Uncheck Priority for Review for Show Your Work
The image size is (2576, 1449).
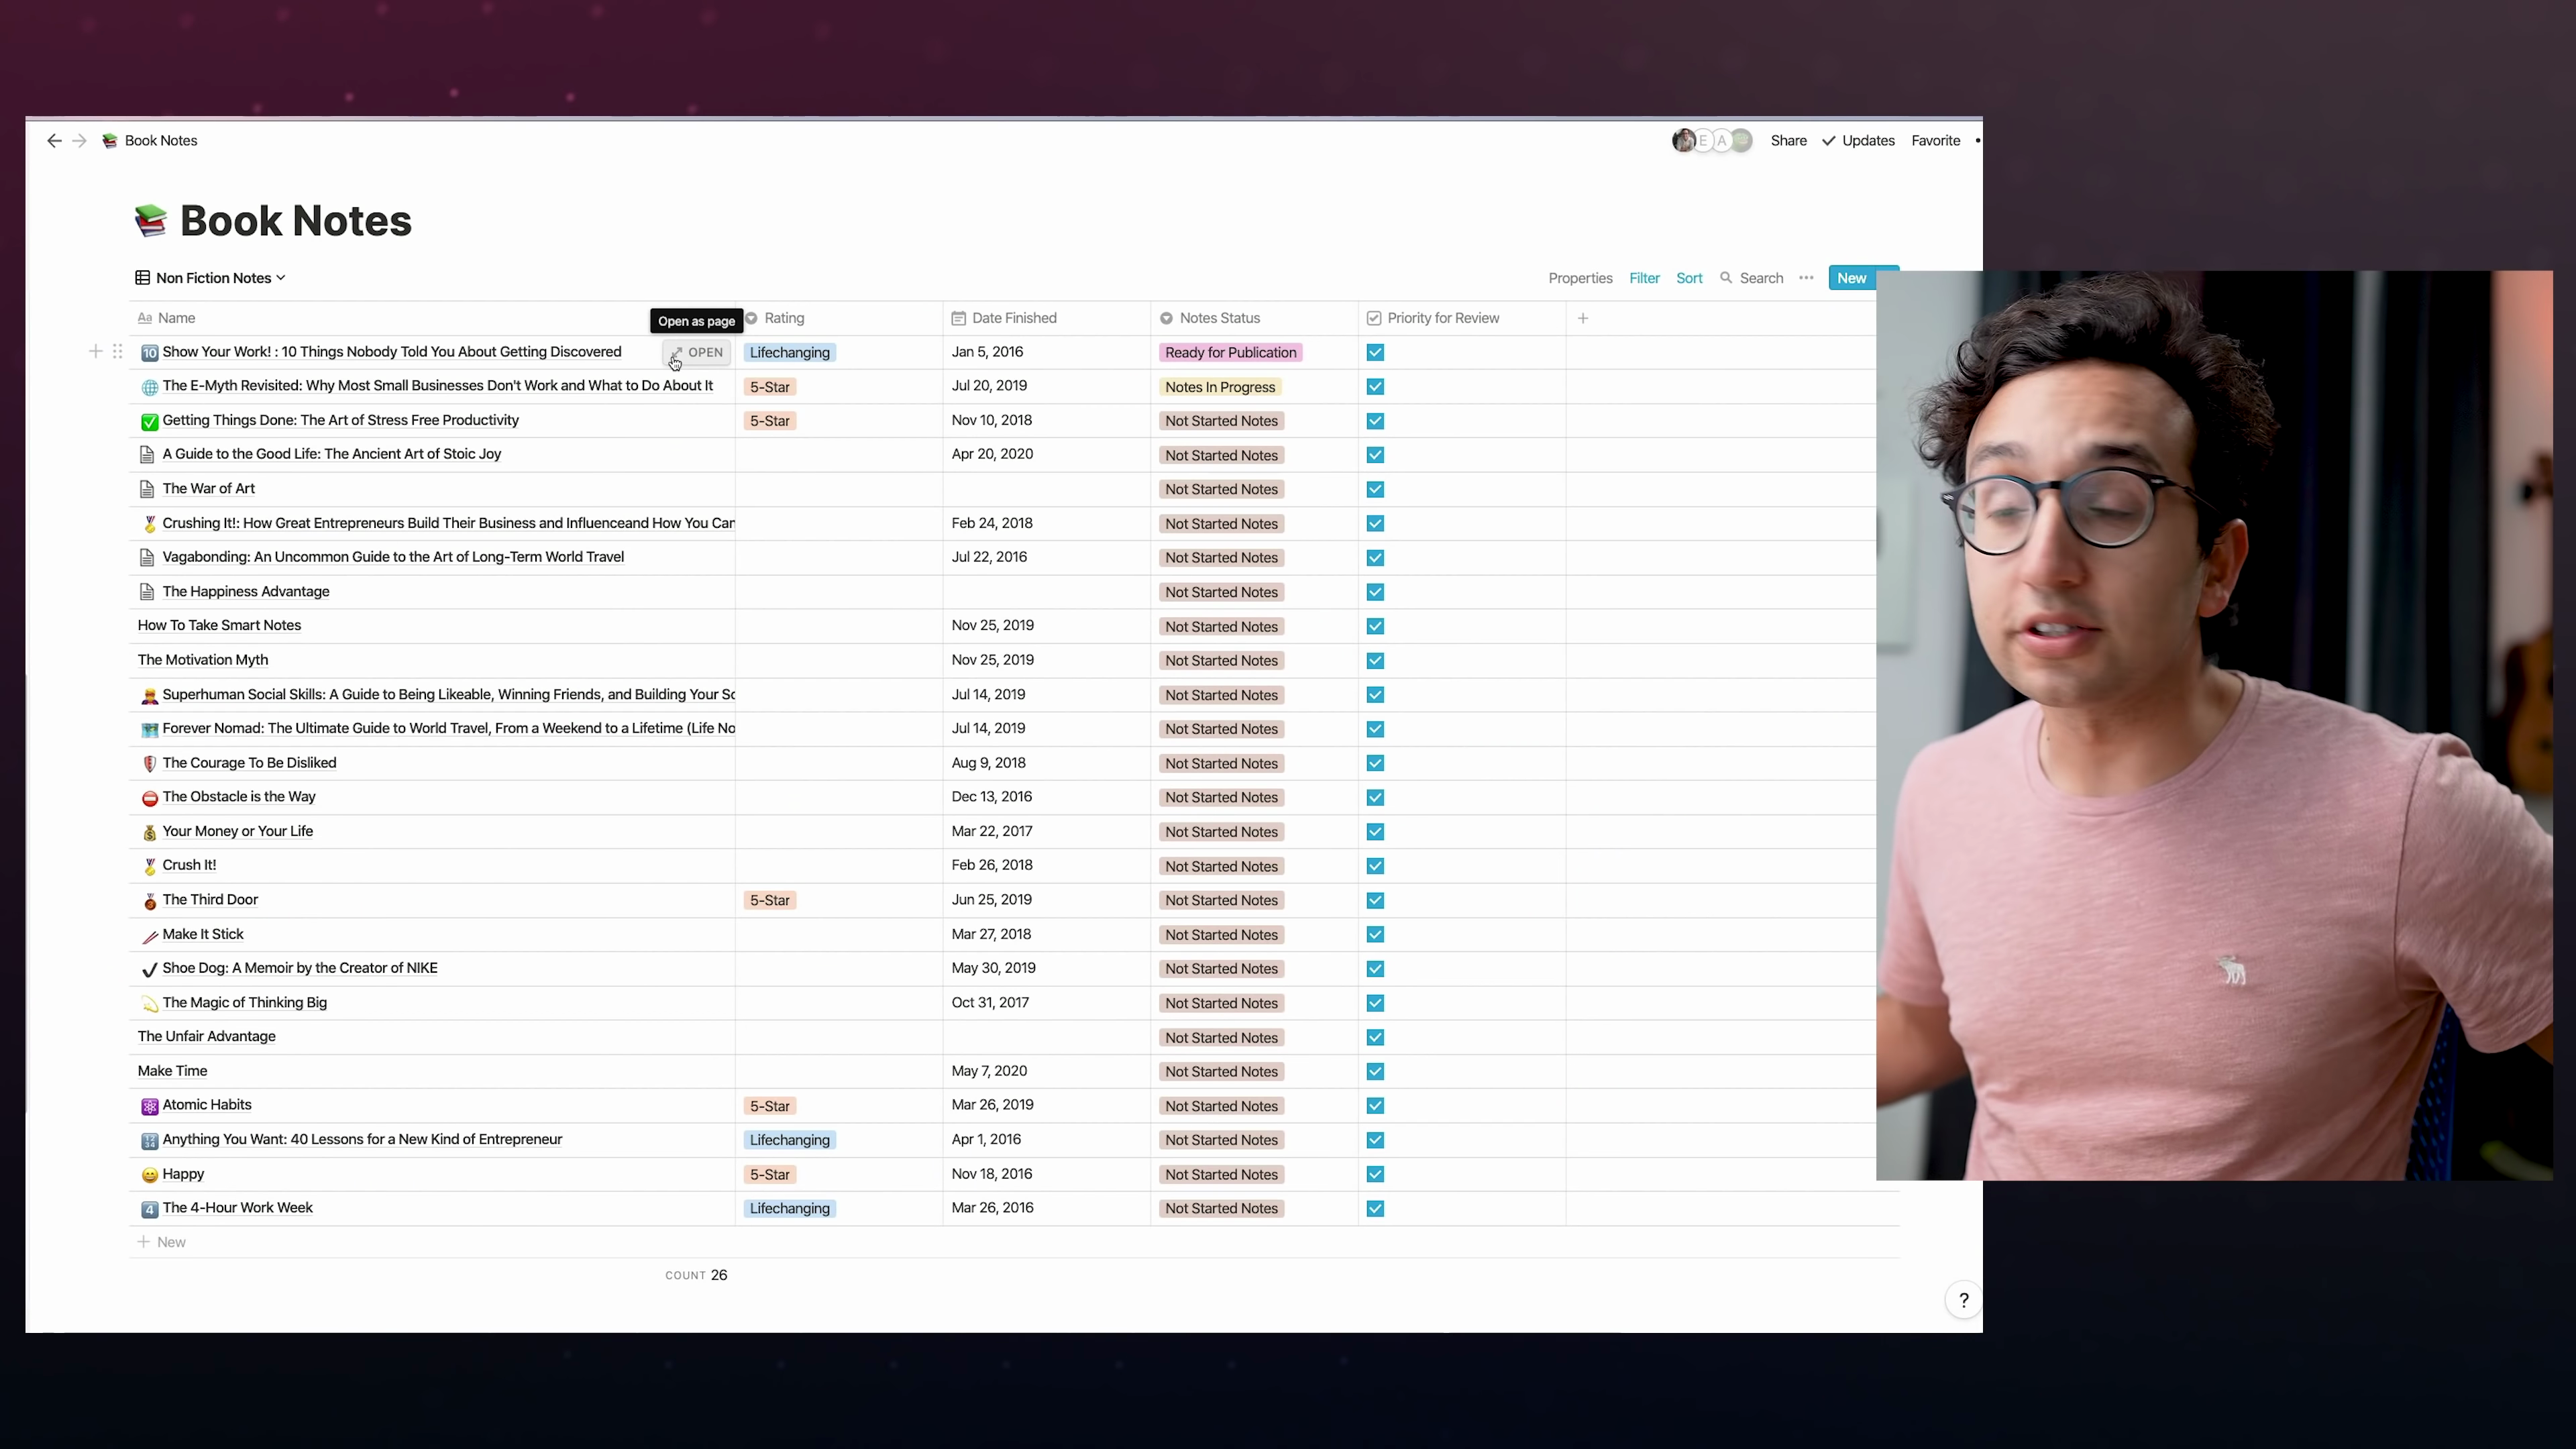click(1375, 352)
